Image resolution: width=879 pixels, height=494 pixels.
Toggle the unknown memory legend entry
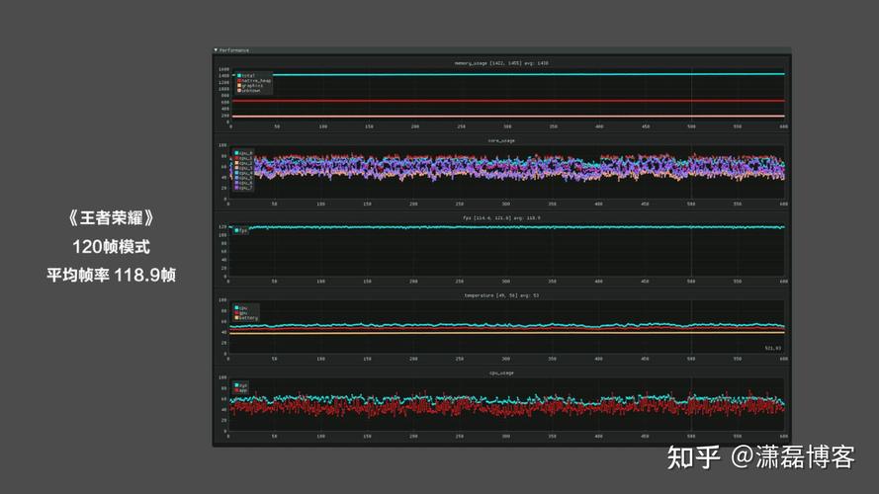tap(249, 90)
